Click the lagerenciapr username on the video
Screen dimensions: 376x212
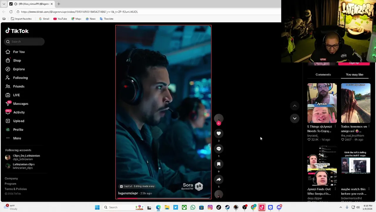(128, 193)
